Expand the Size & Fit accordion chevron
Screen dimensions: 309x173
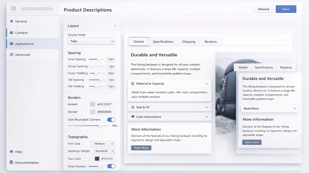click(207, 107)
